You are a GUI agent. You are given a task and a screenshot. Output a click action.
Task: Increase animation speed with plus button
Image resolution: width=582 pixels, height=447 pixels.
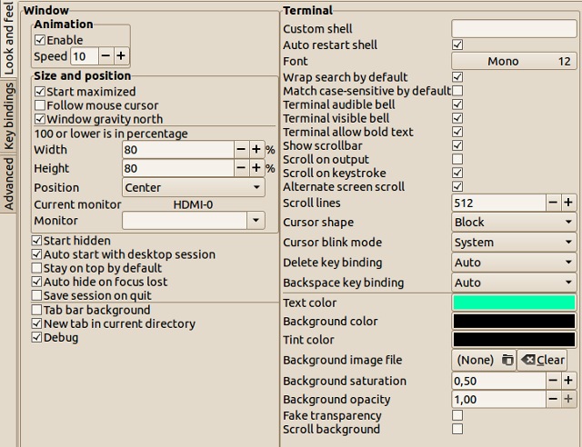[121, 56]
